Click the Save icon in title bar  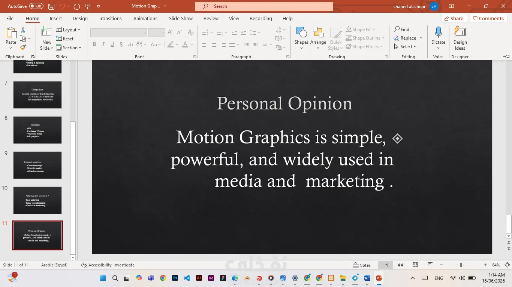(51, 6)
